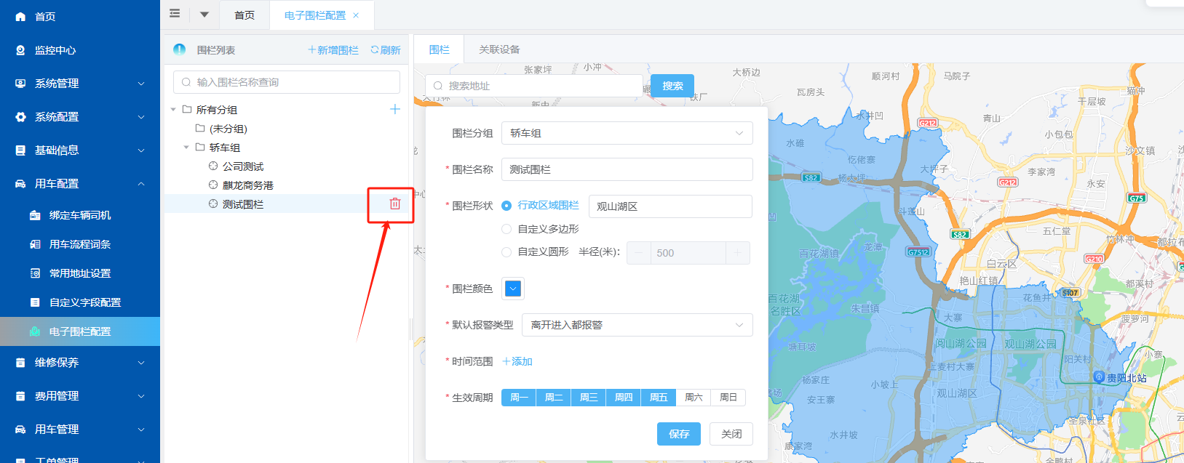Click the 搜索 button on map
Viewport: 1184px width, 463px height.
[x=672, y=86]
